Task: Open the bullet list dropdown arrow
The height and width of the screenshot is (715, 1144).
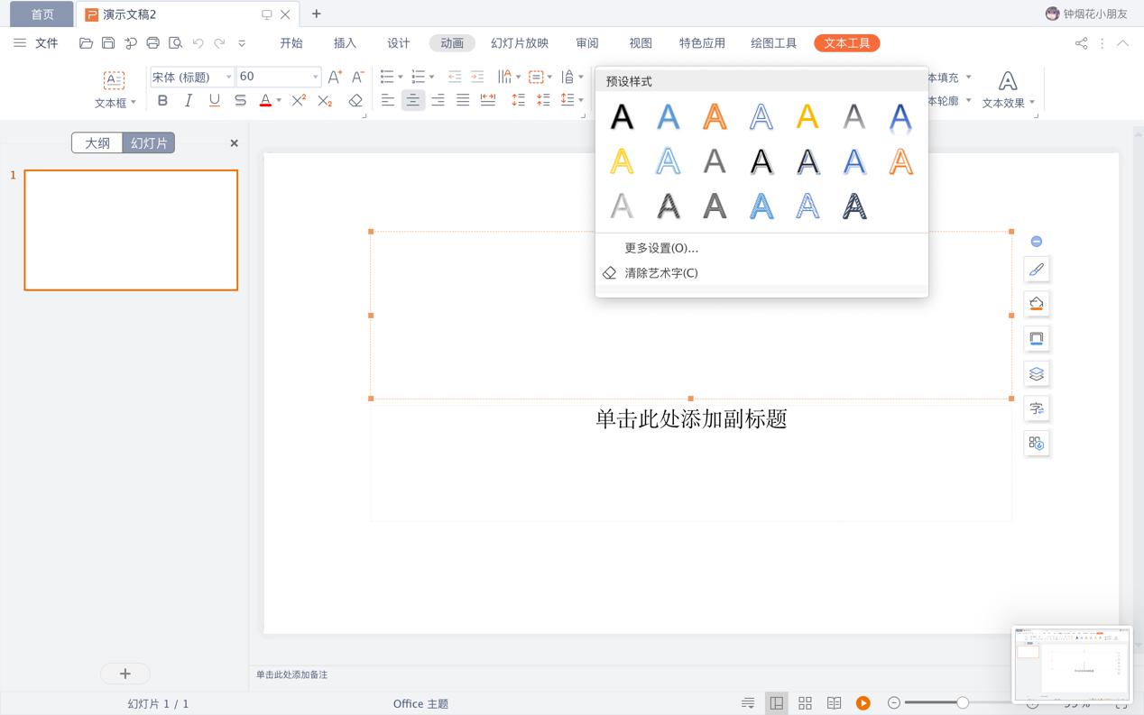Action: 402,76
